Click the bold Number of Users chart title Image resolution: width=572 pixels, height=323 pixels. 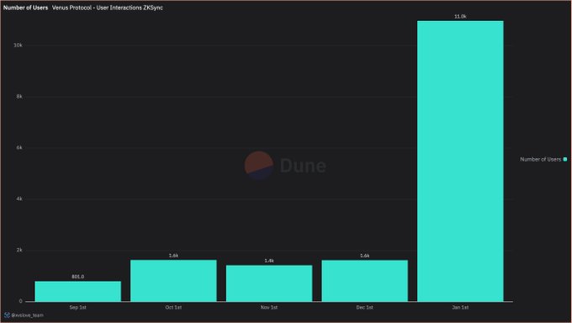(25, 8)
